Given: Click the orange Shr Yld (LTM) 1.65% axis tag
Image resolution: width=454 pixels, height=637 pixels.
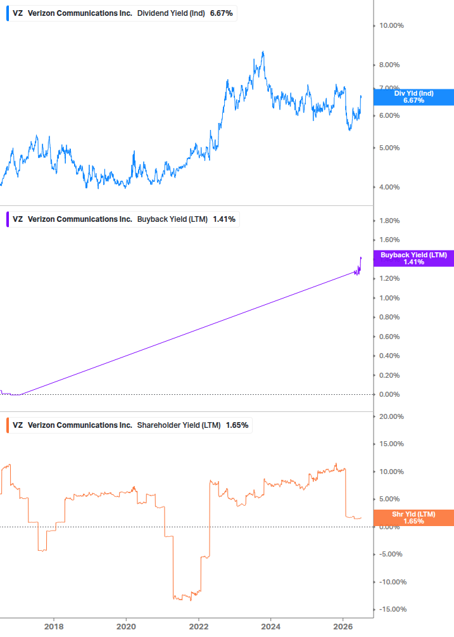Looking at the screenshot, I should pos(413,518).
